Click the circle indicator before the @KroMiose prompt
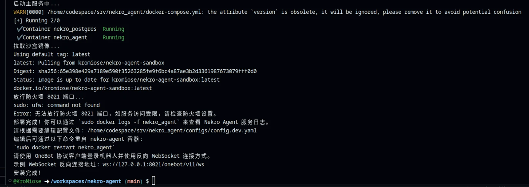The width and height of the screenshot is (529, 187). 9,181
